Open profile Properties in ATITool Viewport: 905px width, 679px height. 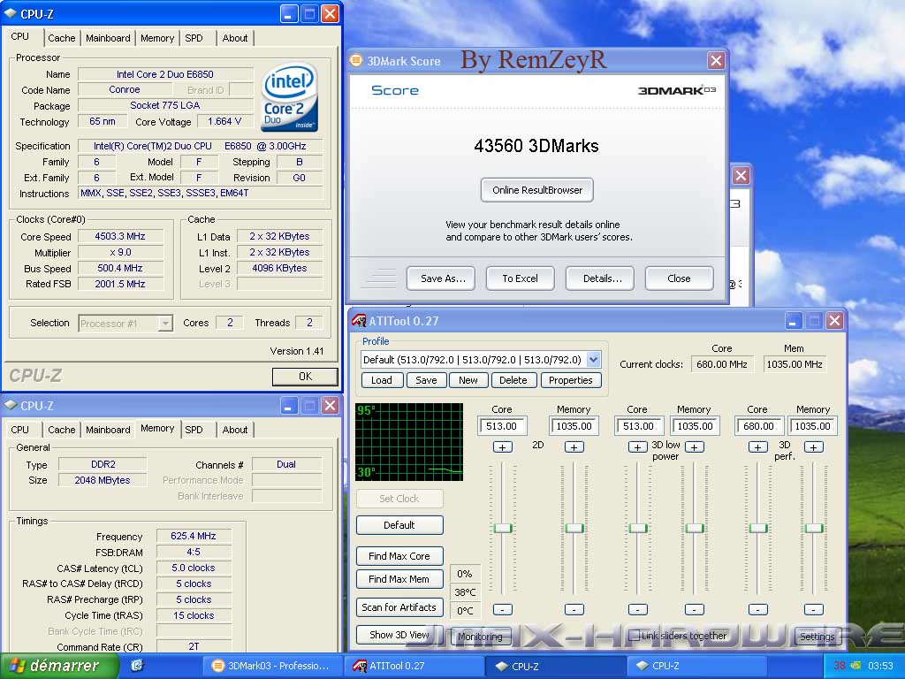click(571, 380)
